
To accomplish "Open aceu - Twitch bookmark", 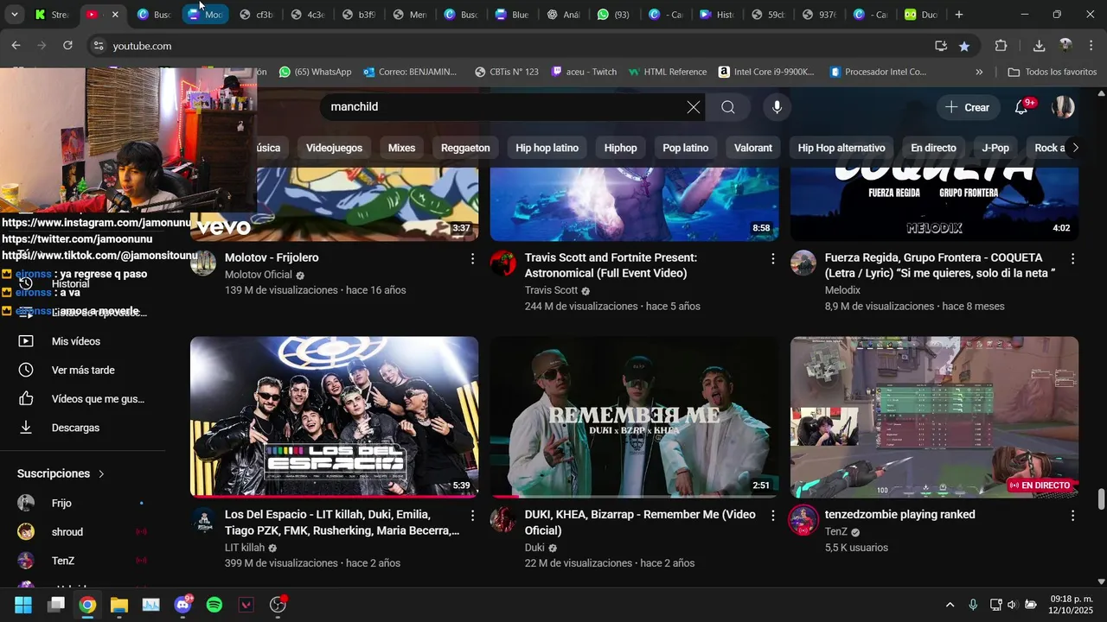I will point(584,72).
